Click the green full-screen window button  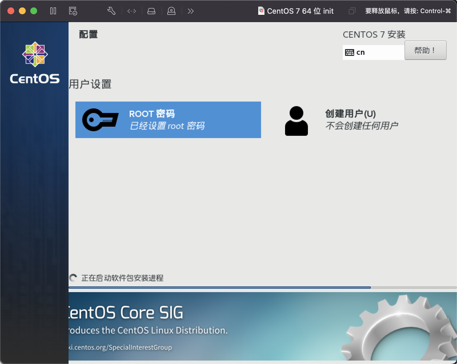(x=34, y=11)
